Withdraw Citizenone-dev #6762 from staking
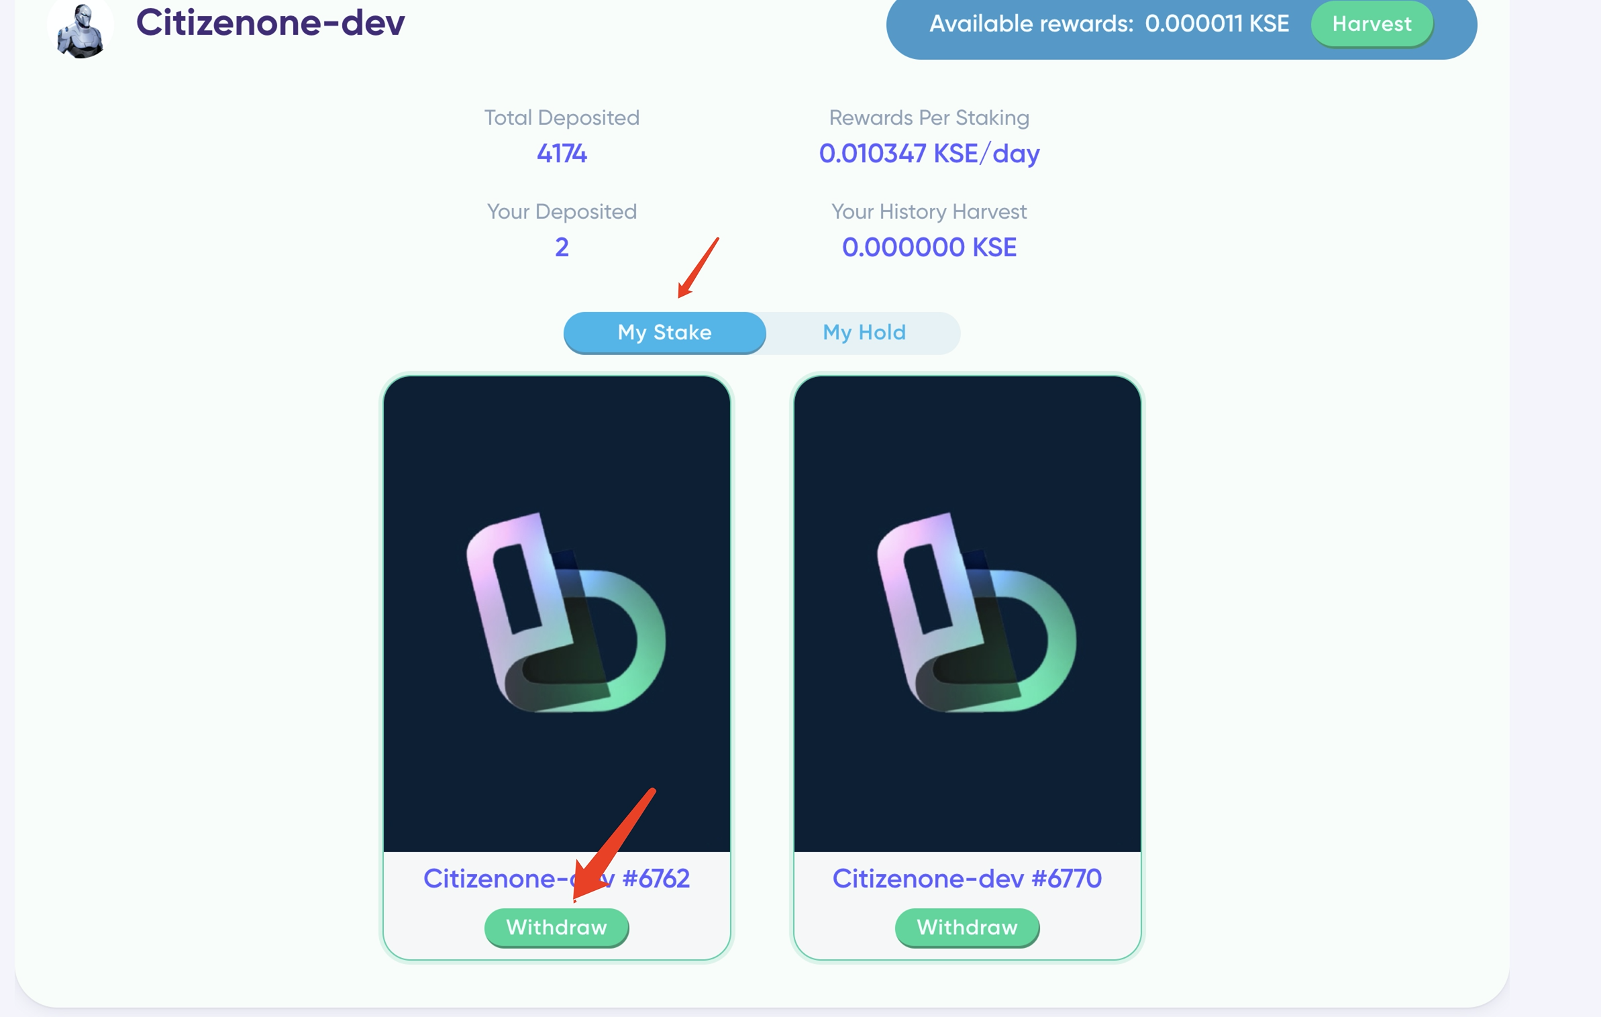This screenshot has width=1601, height=1017. [x=556, y=927]
